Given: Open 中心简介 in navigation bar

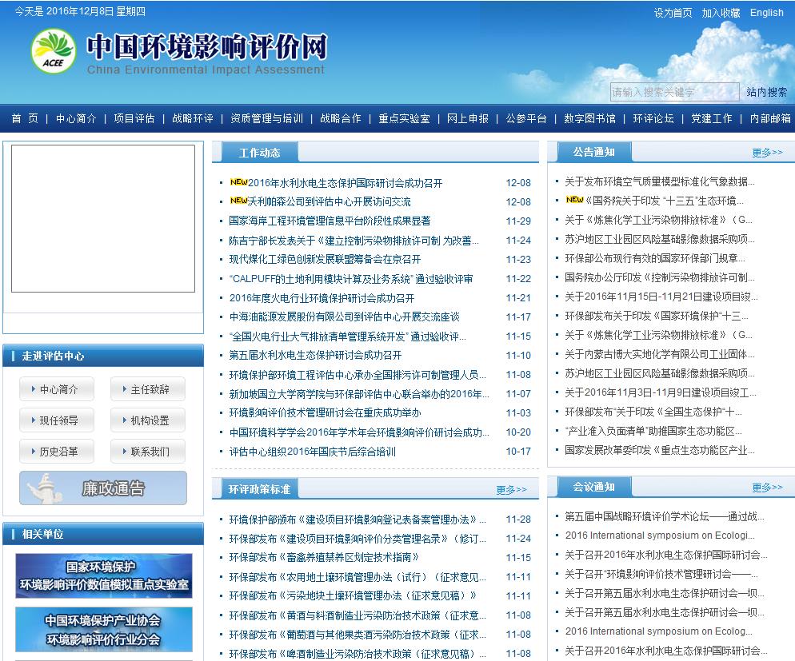Looking at the screenshot, I should coord(76,118).
